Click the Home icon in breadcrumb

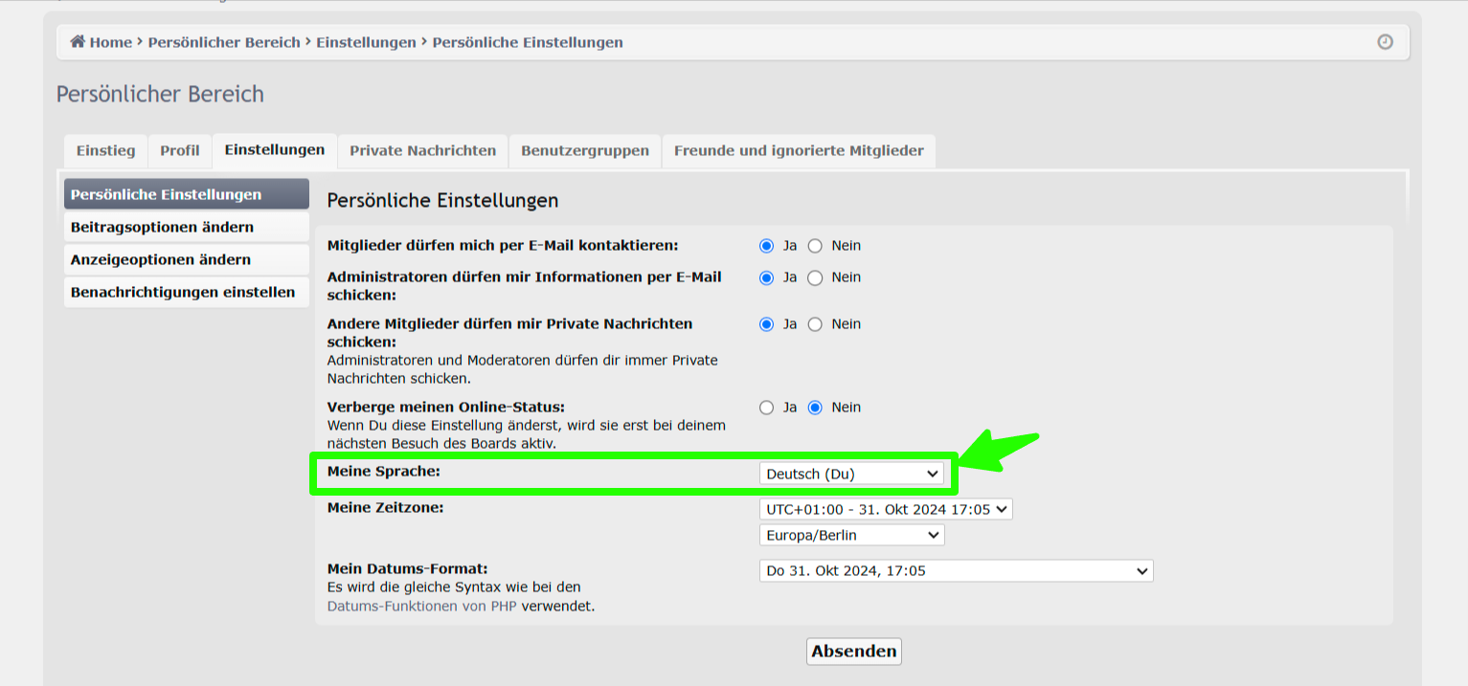(78, 42)
